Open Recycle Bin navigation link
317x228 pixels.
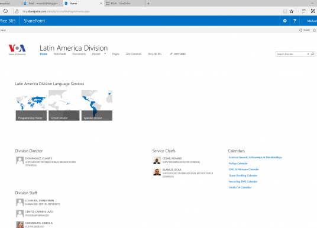pos(155,54)
